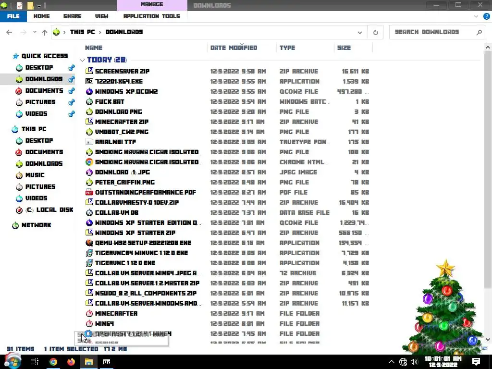Open 7-Zip from the taskbar
Image resolution: width=492 pixels, height=369 pixels.
[x=107, y=362]
